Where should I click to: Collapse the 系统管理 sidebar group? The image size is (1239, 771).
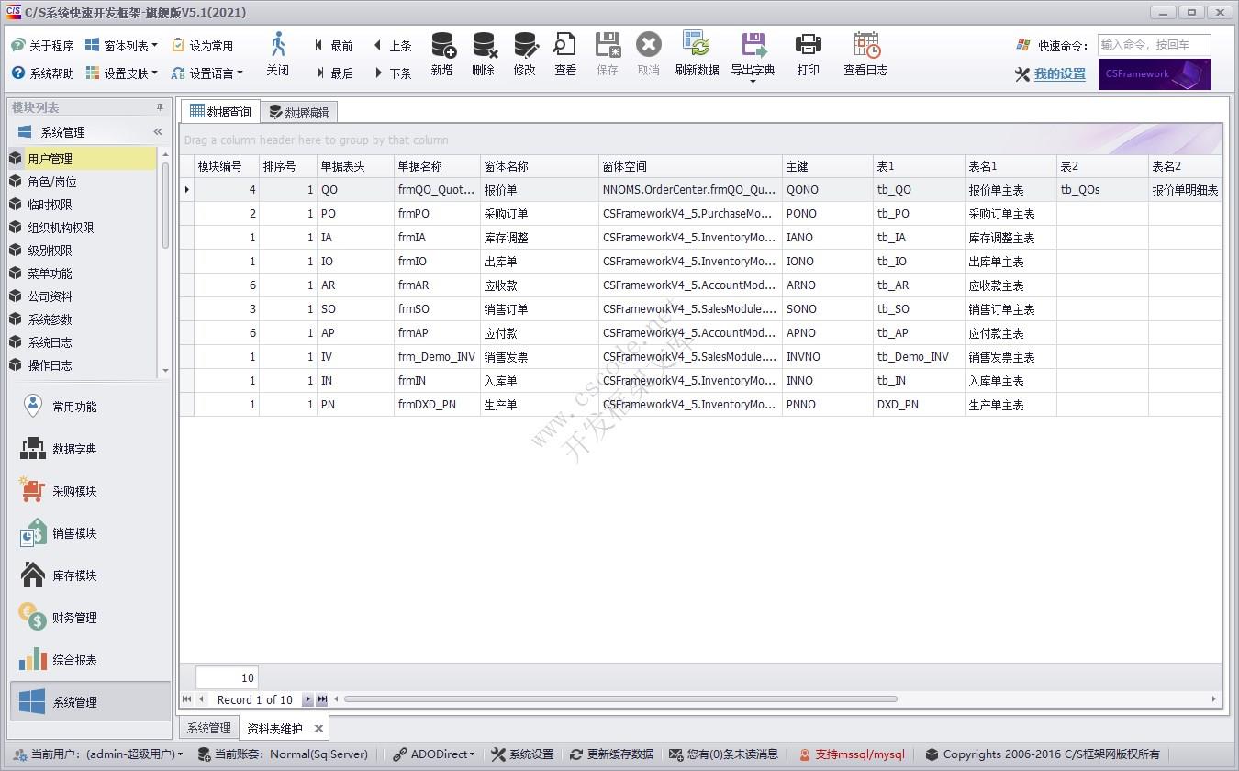pos(158,132)
